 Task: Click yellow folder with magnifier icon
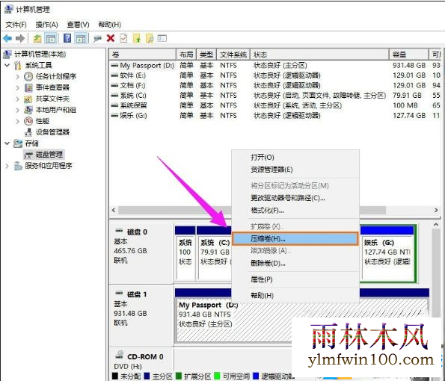point(150,38)
